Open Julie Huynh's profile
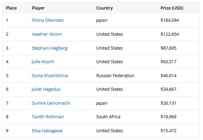 point(43,62)
